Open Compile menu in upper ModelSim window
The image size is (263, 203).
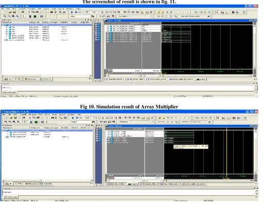point(22,9)
